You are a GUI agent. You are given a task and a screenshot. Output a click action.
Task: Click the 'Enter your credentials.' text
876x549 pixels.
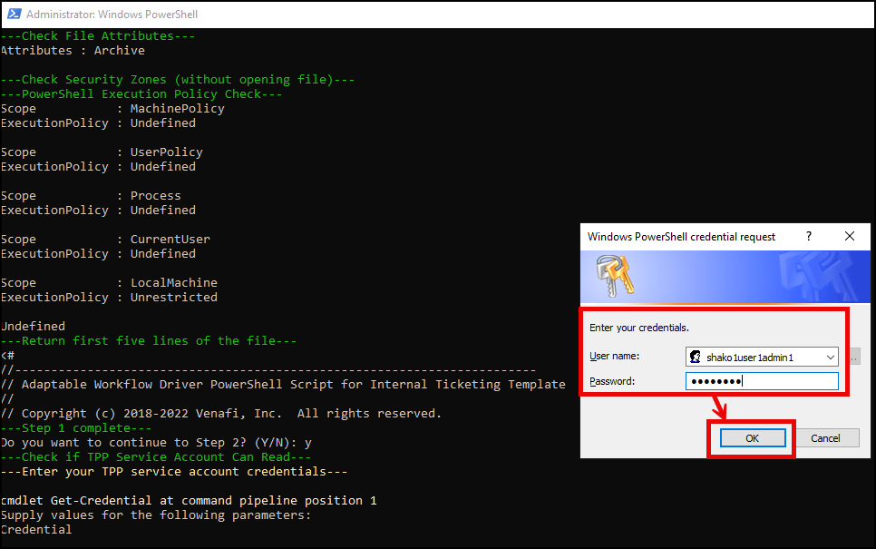pyautogui.click(x=639, y=328)
